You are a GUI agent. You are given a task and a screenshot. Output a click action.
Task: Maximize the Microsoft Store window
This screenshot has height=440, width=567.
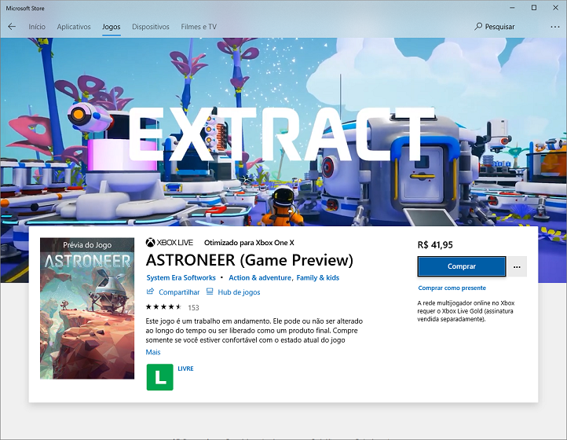point(534,8)
